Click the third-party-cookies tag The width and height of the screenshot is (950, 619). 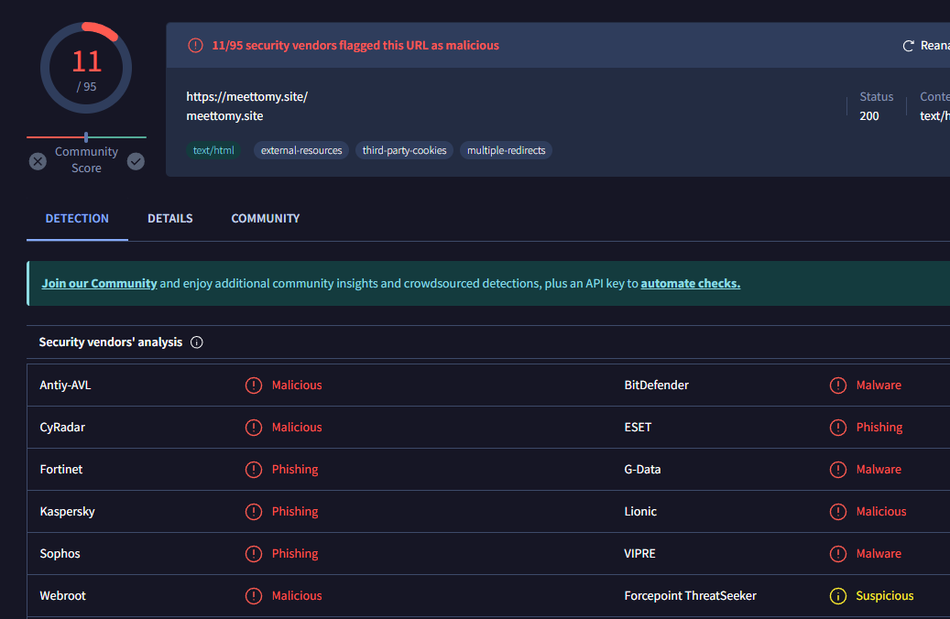pos(404,150)
